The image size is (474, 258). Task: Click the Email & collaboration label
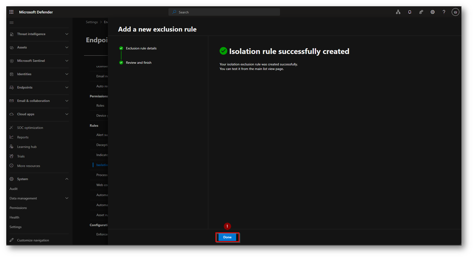pyautogui.click(x=33, y=101)
